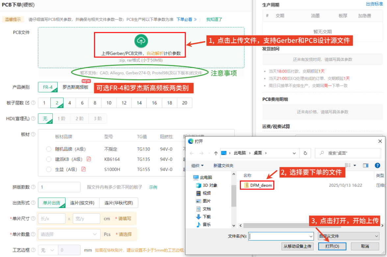
Task: Click the PDF icon beside 生益
Action: 84,169
